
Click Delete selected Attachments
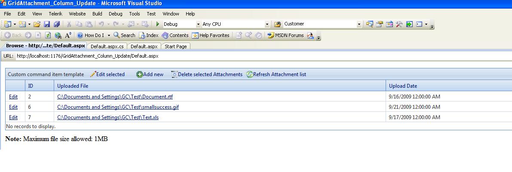tap(207, 74)
